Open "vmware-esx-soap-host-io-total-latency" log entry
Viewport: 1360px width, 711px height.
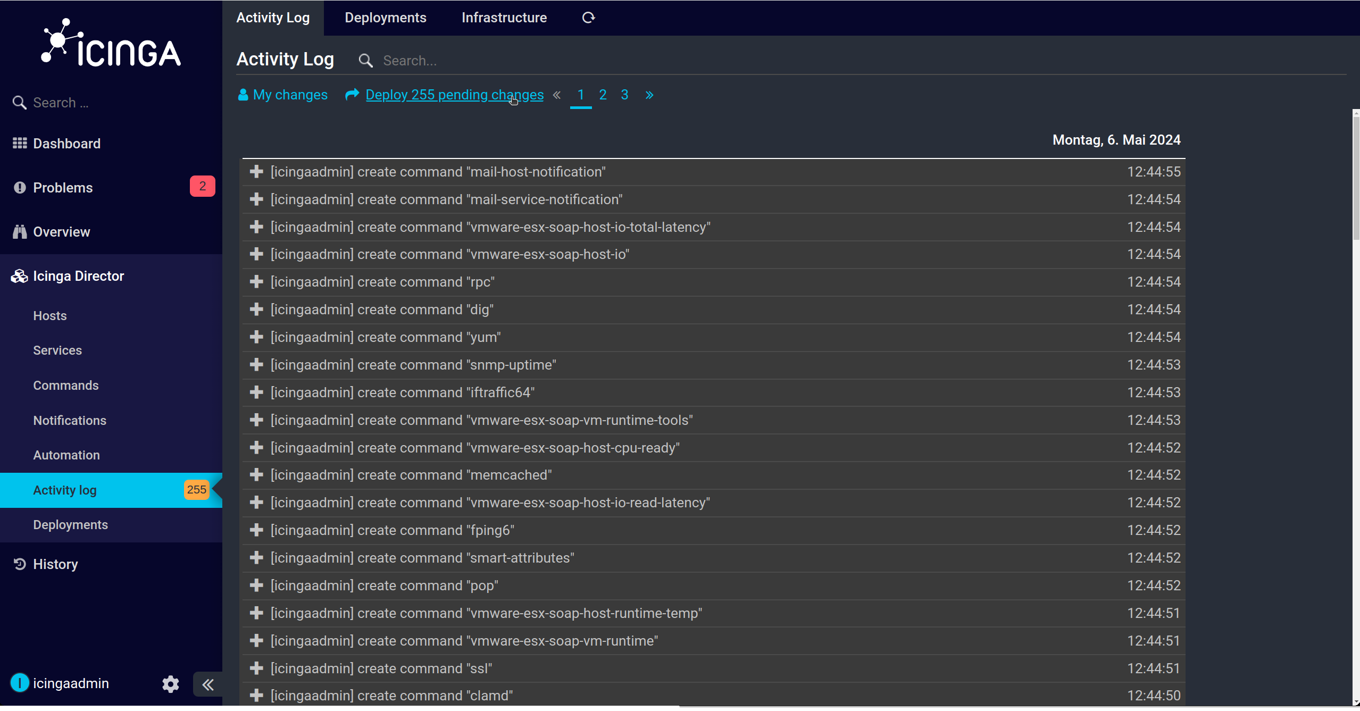pyautogui.click(x=714, y=227)
